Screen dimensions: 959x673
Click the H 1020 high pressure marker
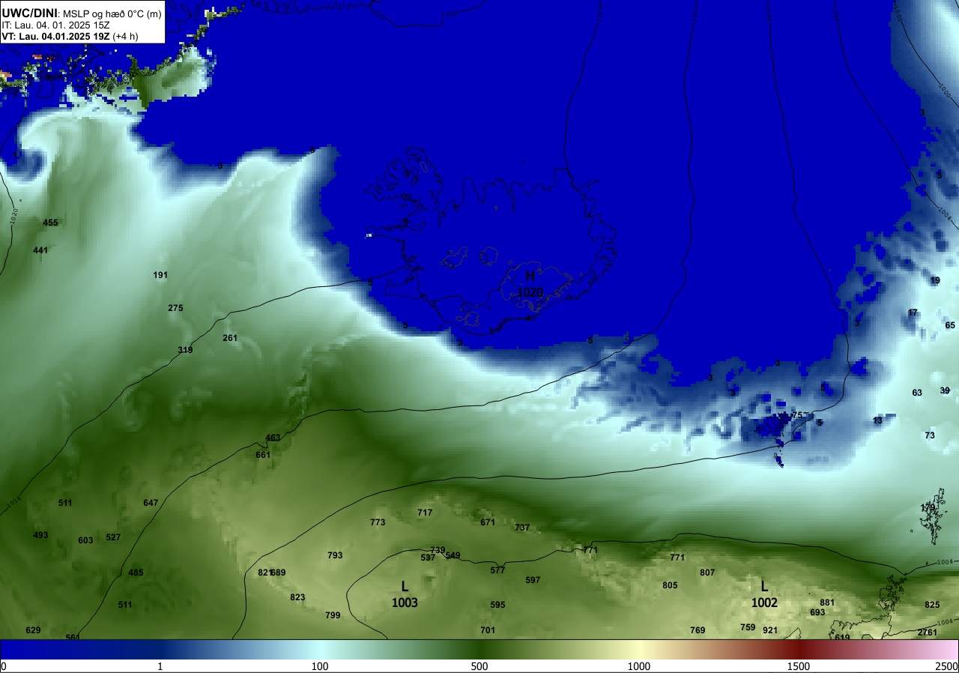click(530, 284)
